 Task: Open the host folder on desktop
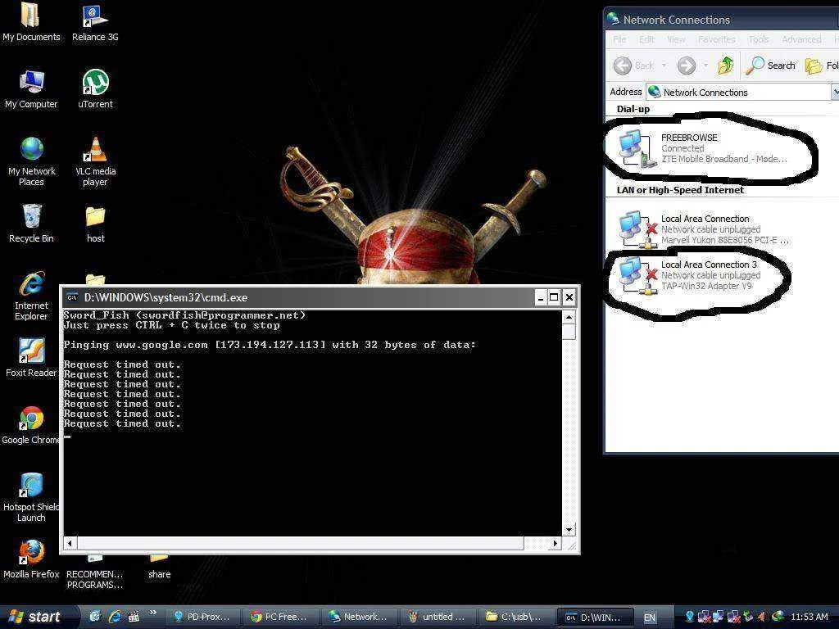click(95, 224)
